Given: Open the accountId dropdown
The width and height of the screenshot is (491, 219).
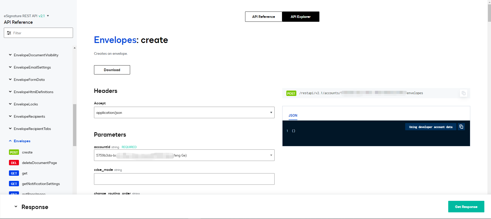Looking at the screenshot, I should [x=184, y=155].
